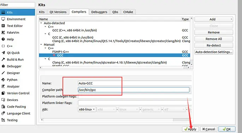Click compiler list scroll up arrow

pyautogui.click(x=191, y=18)
